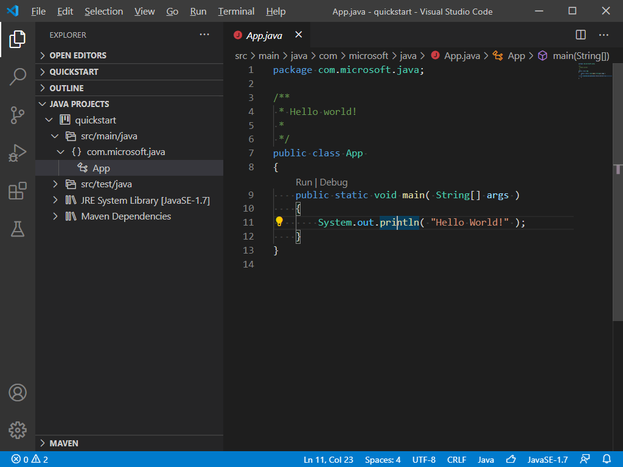Viewport: 623px width, 467px height.
Task: Open the Accounts icon at bottom left
Action: 18,393
